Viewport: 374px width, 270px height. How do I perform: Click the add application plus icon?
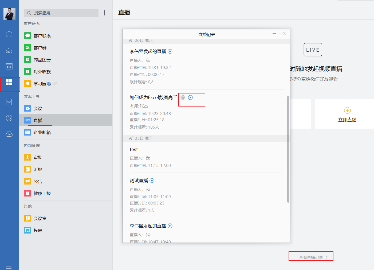click(x=105, y=13)
